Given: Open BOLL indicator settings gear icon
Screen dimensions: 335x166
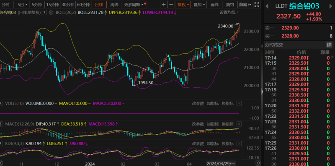Looking at the screenshot, I should click(51, 13).
